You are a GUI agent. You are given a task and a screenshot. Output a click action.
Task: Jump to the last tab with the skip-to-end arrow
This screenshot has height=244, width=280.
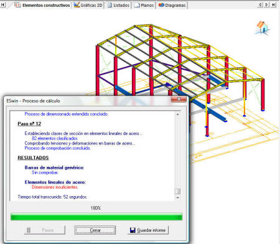point(274,4)
